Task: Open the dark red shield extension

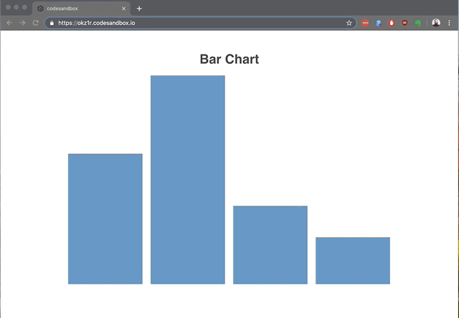Action: [x=404, y=23]
